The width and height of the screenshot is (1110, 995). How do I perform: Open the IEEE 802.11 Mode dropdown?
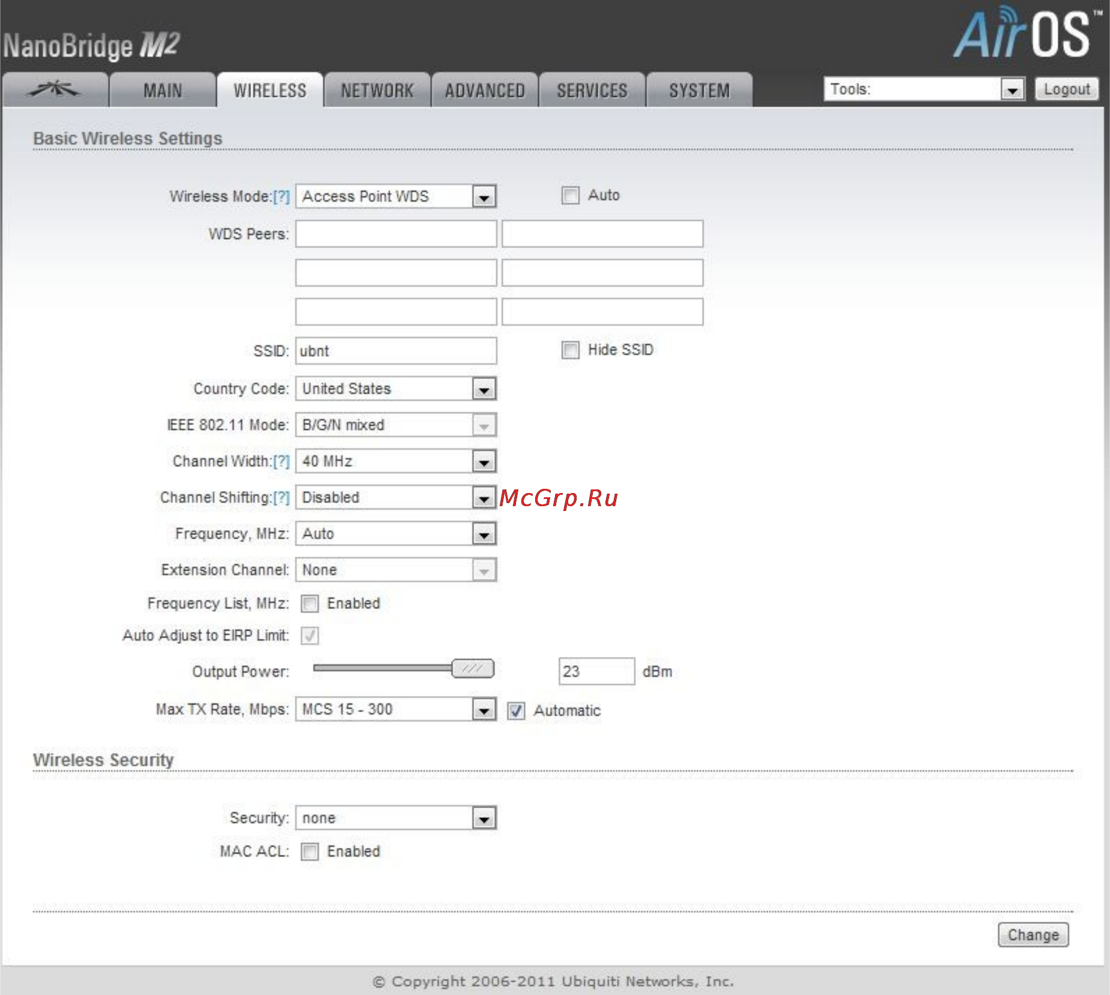396,425
